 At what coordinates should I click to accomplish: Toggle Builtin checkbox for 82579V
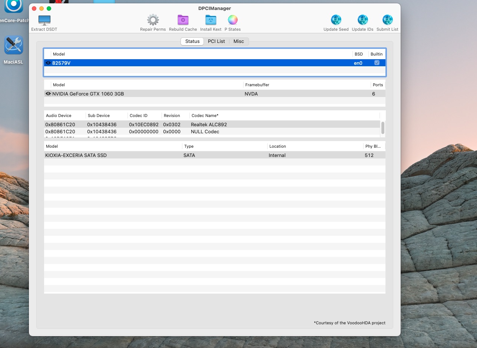377,63
